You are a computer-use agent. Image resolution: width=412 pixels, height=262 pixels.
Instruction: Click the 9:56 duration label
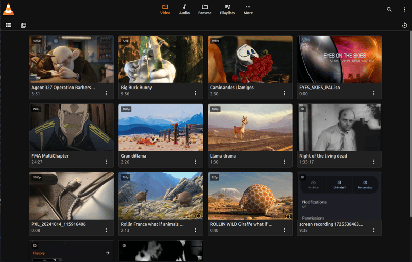[125, 94]
